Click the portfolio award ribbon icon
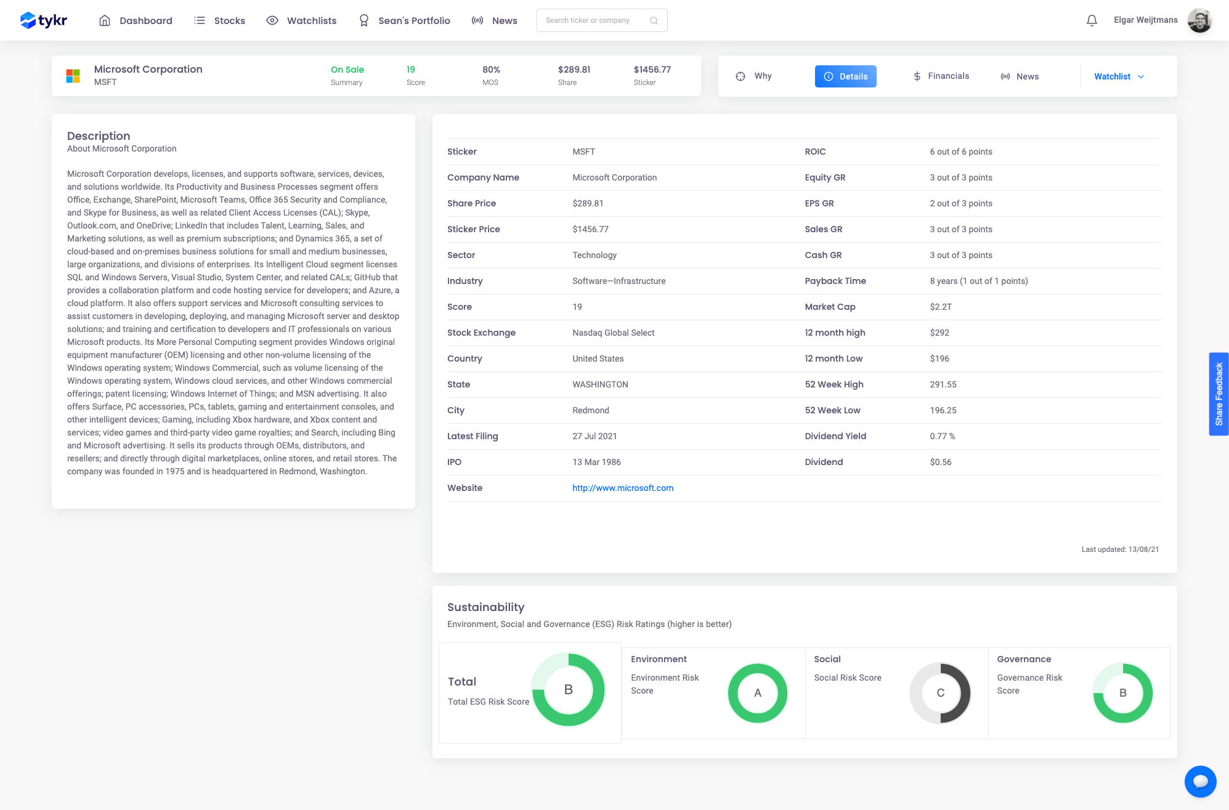1229x810 pixels. (x=364, y=20)
